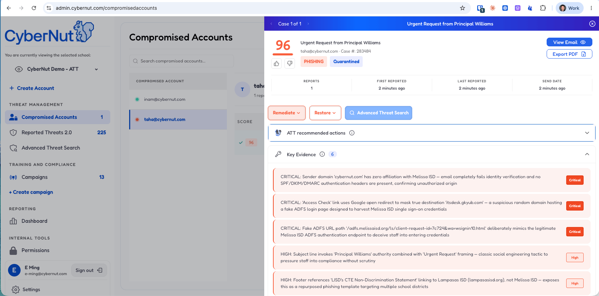This screenshot has height=296, width=599.
Task: Open the school selector dropdown CyberNut Demo - ATT
Action: pos(57,69)
